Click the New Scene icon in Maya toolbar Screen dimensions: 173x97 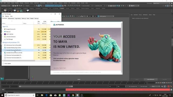coord(13,6)
